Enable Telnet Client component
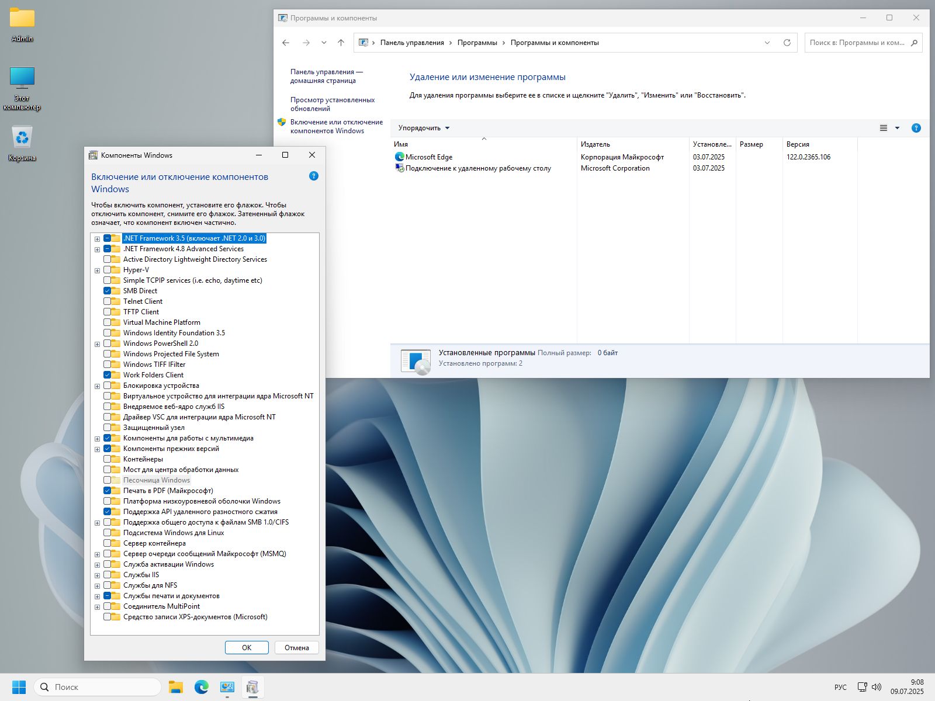The height and width of the screenshot is (701, 935). 108,301
